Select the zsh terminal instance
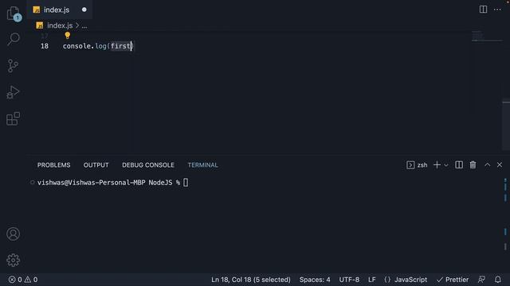 (417, 165)
